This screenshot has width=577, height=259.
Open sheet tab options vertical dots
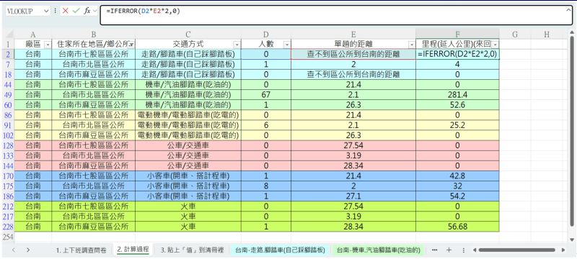point(463,250)
